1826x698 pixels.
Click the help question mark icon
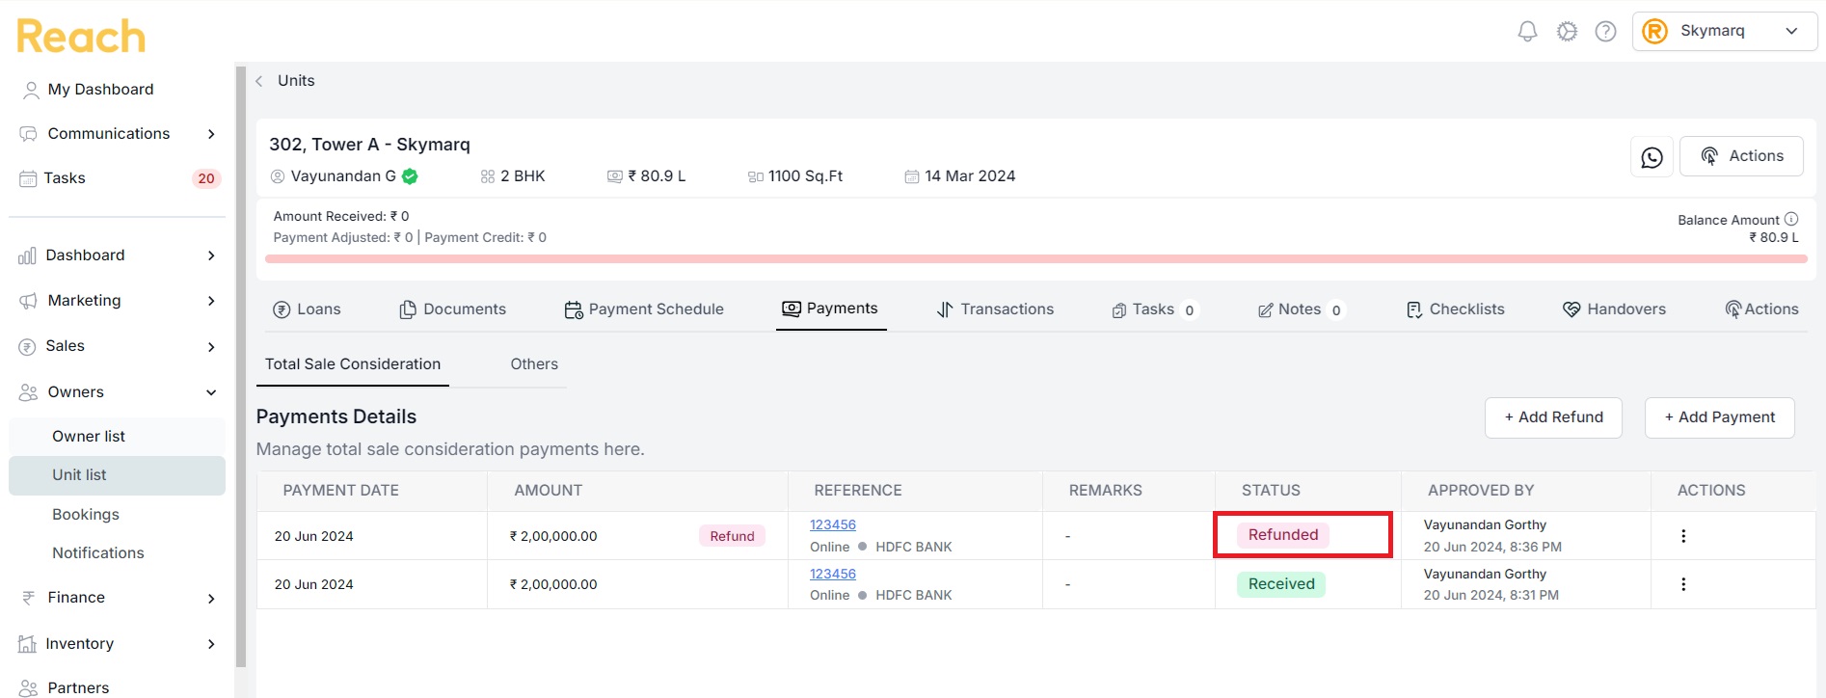1605,32
